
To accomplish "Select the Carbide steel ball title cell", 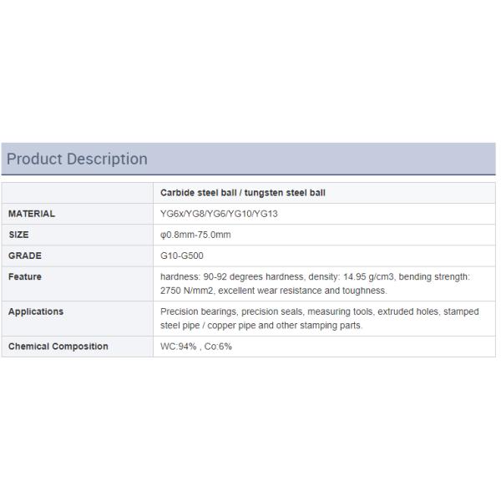I will [x=242, y=192].
